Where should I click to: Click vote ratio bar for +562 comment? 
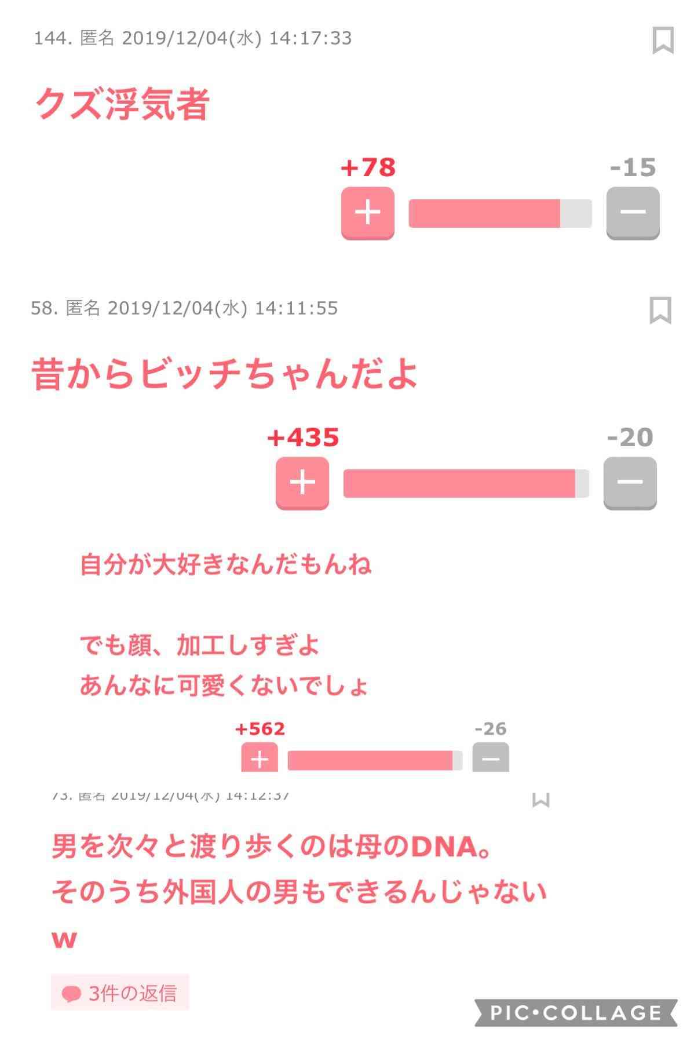pyautogui.click(x=375, y=760)
